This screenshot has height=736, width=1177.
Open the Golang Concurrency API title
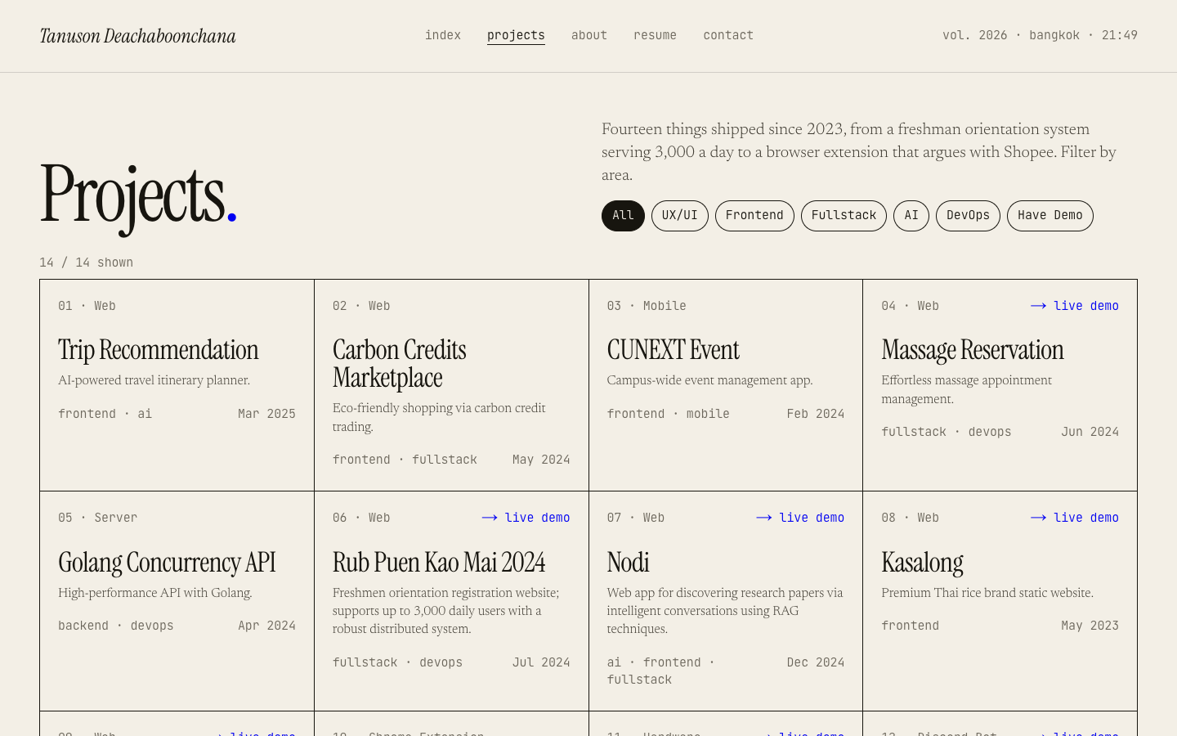pos(167,563)
